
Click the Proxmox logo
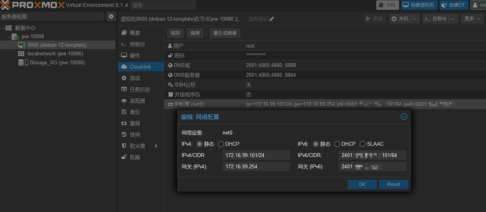pos(32,5)
